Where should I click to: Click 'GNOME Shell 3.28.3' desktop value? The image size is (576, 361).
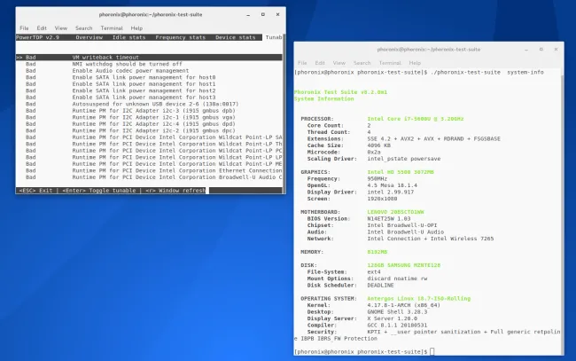(397, 311)
